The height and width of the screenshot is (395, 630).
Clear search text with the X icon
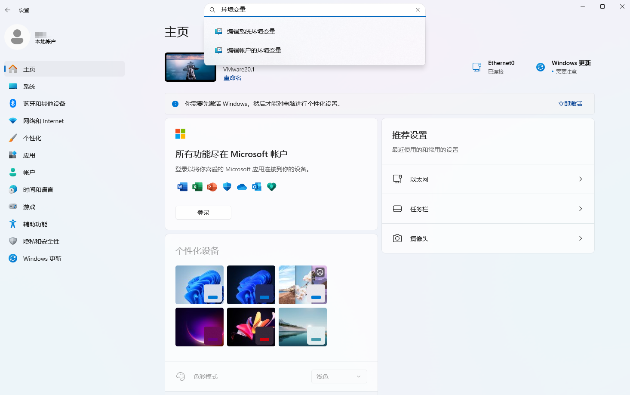pyautogui.click(x=418, y=10)
